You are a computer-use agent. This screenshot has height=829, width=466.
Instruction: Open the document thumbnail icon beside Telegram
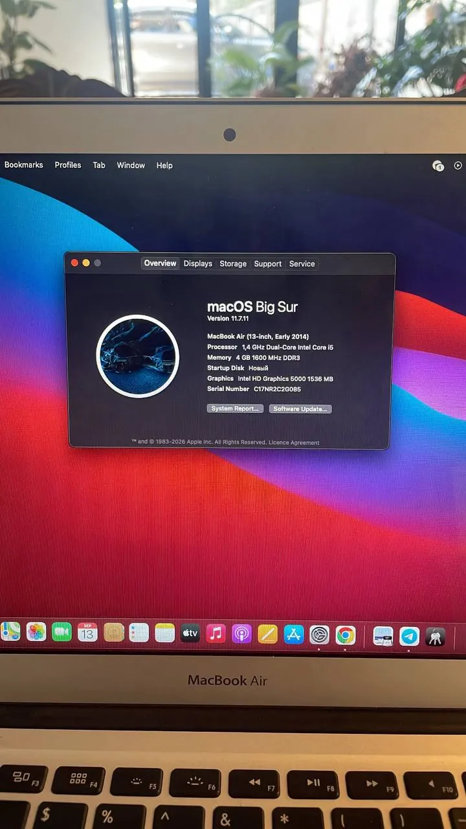[383, 636]
